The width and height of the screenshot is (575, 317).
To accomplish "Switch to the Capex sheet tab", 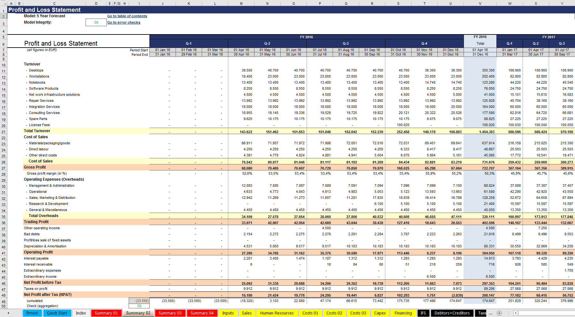I will (x=380, y=313).
